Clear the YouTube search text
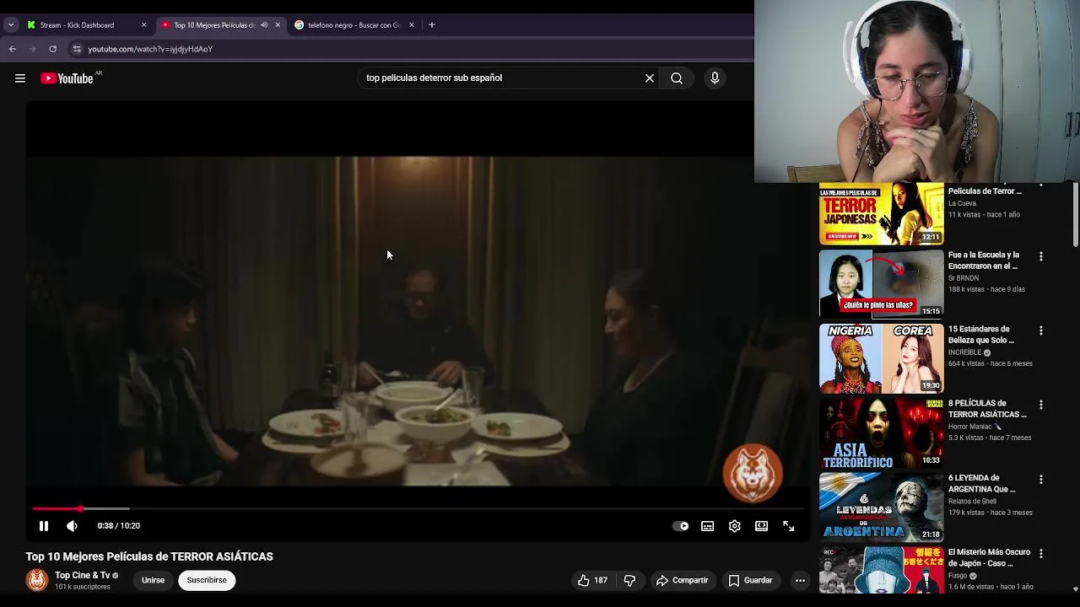 [x=650, y=78]
